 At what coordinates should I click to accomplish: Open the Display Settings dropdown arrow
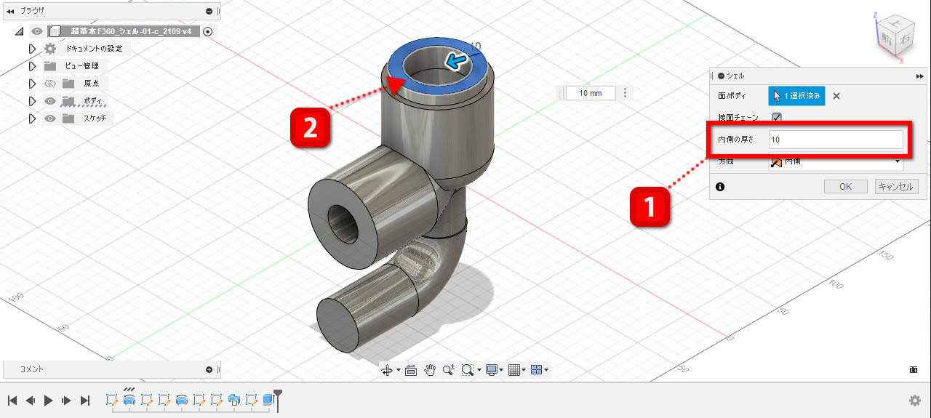[x=502, y=371]
